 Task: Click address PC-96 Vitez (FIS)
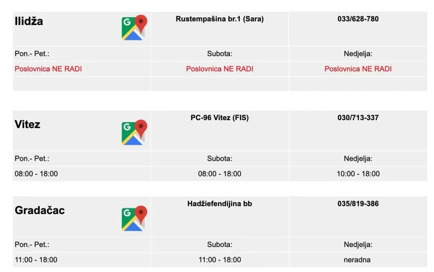click(x=220, y=118)
